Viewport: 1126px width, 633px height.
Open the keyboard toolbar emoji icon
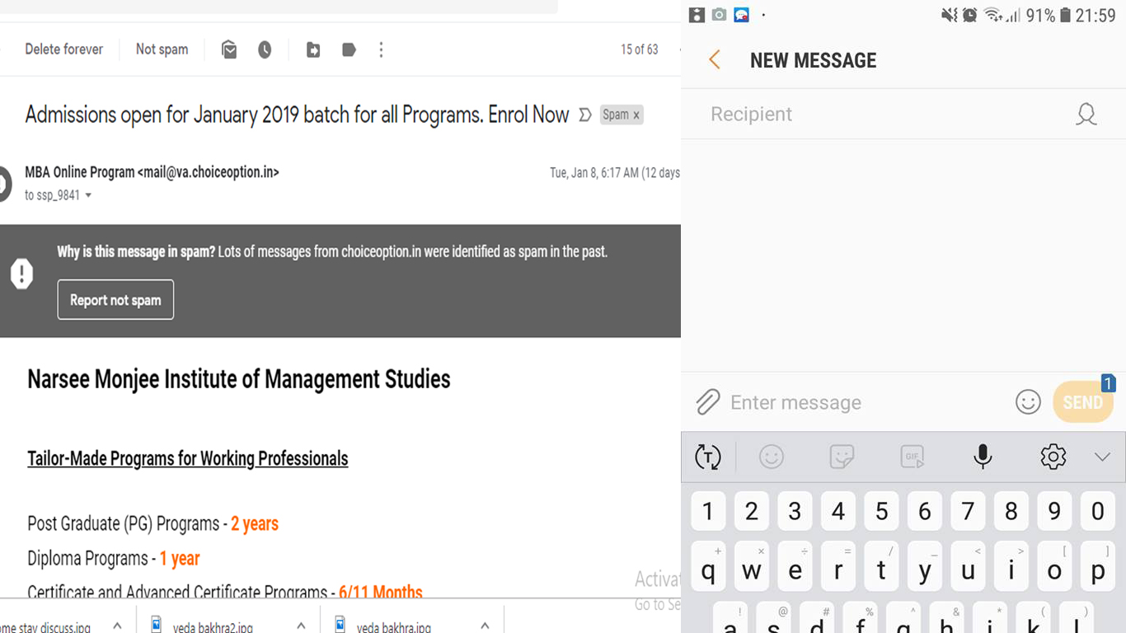pyautogui.click(x=772, y=457)
